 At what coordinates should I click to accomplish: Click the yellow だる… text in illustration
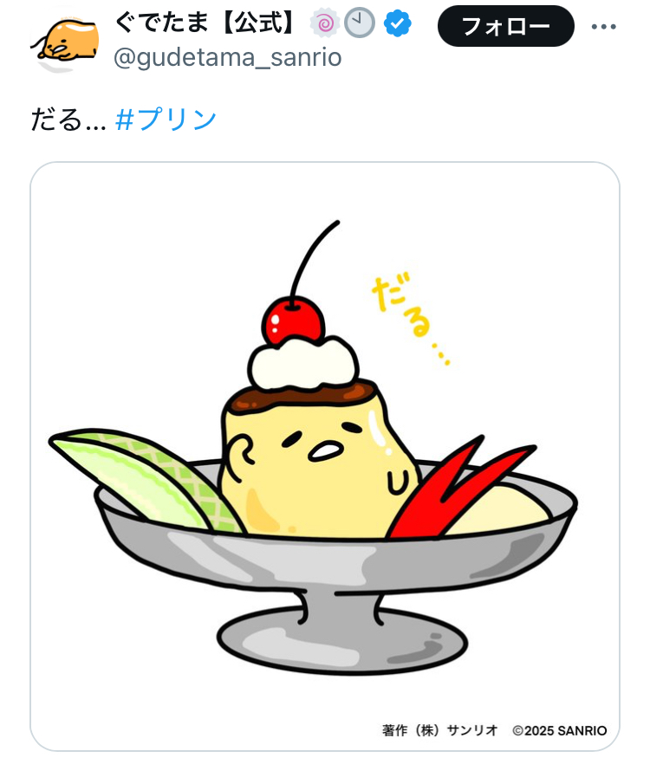(412, 321)
